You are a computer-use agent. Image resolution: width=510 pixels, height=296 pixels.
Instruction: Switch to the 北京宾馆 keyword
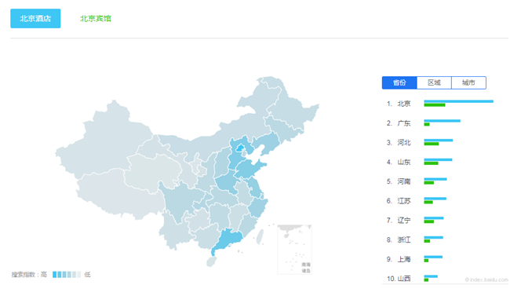coord(96,19)
